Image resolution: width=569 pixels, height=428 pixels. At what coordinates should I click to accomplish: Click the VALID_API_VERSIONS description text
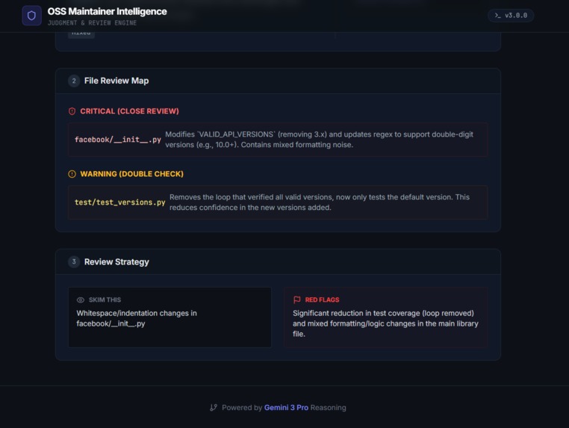pyautogui.click(x=320, y=140)
